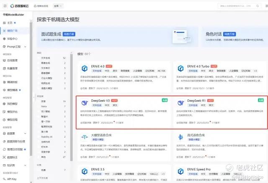
Task: Click the ERNIE Speed Pro logo icon
Action: click(x=180, y=171)
